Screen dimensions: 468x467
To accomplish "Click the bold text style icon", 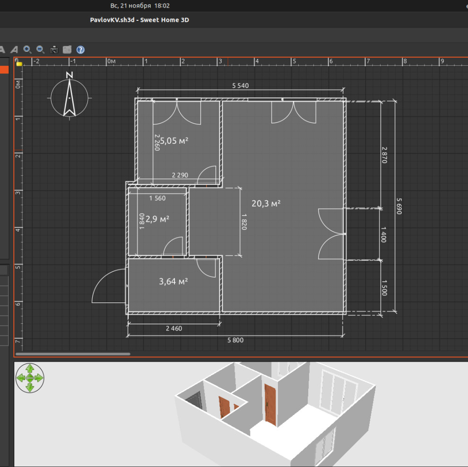I will (2, 50).
